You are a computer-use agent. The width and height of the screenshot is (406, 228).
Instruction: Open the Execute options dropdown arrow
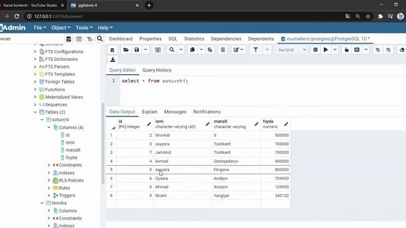pyautogui.click(x=335, y=49)
